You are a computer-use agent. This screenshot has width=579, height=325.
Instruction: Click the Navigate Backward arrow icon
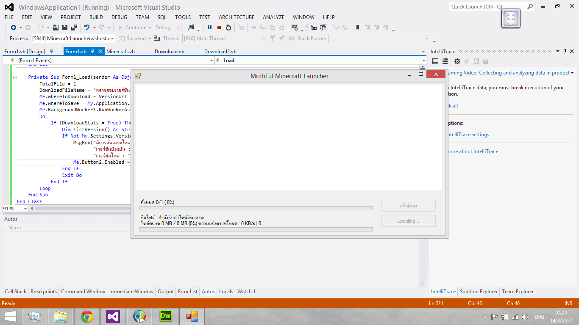coord(14,28)
